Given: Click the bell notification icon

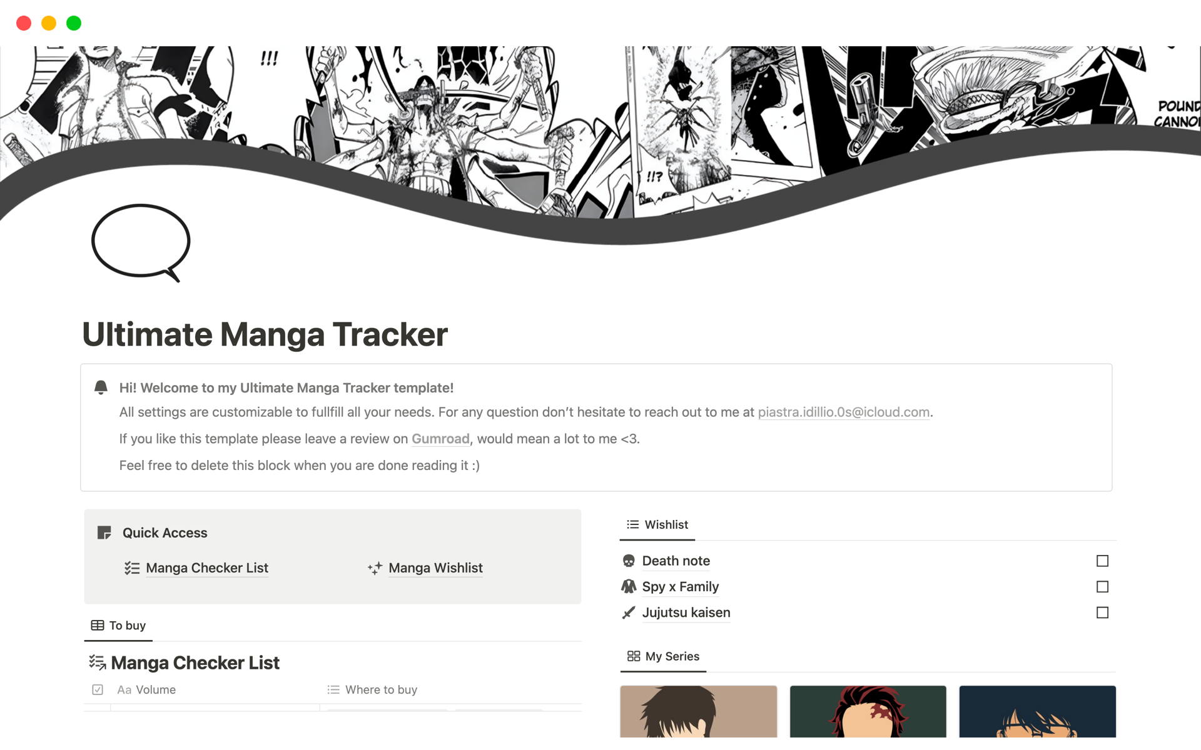Looking at the screenshot, I should point(100,388).
